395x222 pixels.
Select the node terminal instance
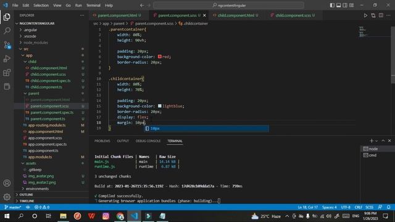[378, 149]
